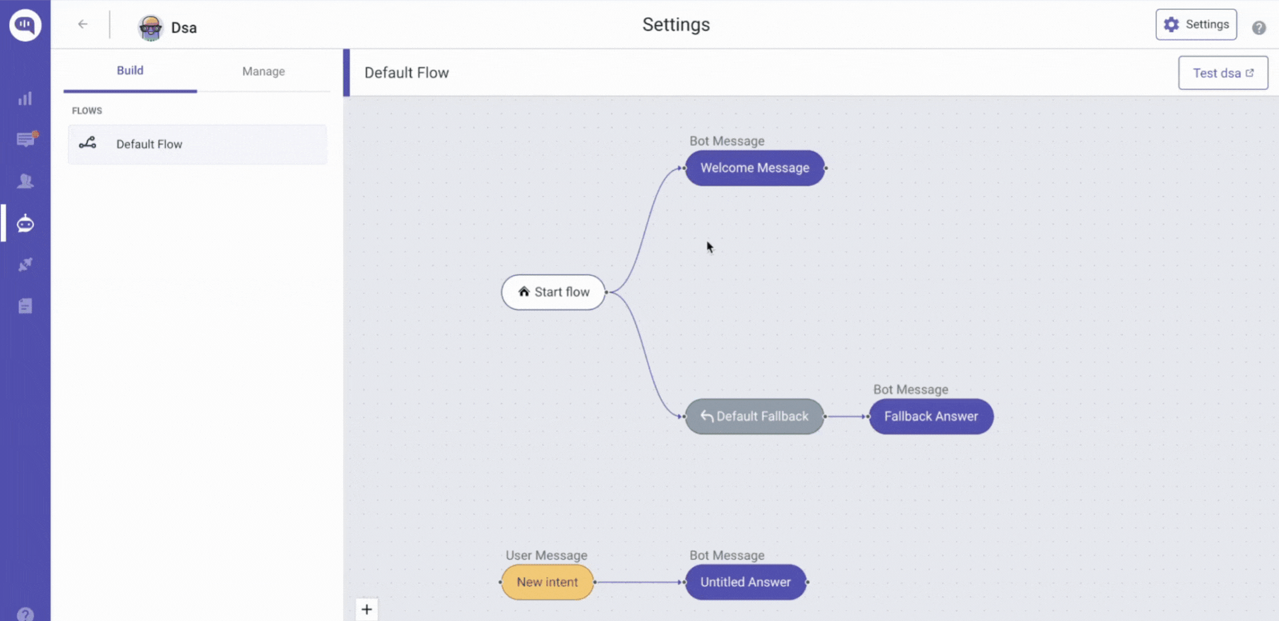Screen dimensions: 1279x621
Task: Click Bot Message label above Fallback Answer
Action: [x=911, y=389]
